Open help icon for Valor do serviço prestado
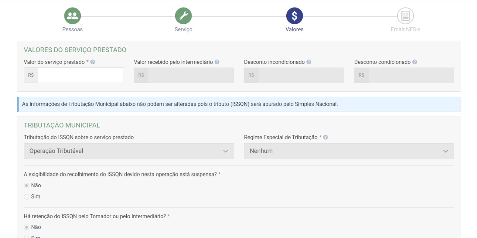 [92, 62]
